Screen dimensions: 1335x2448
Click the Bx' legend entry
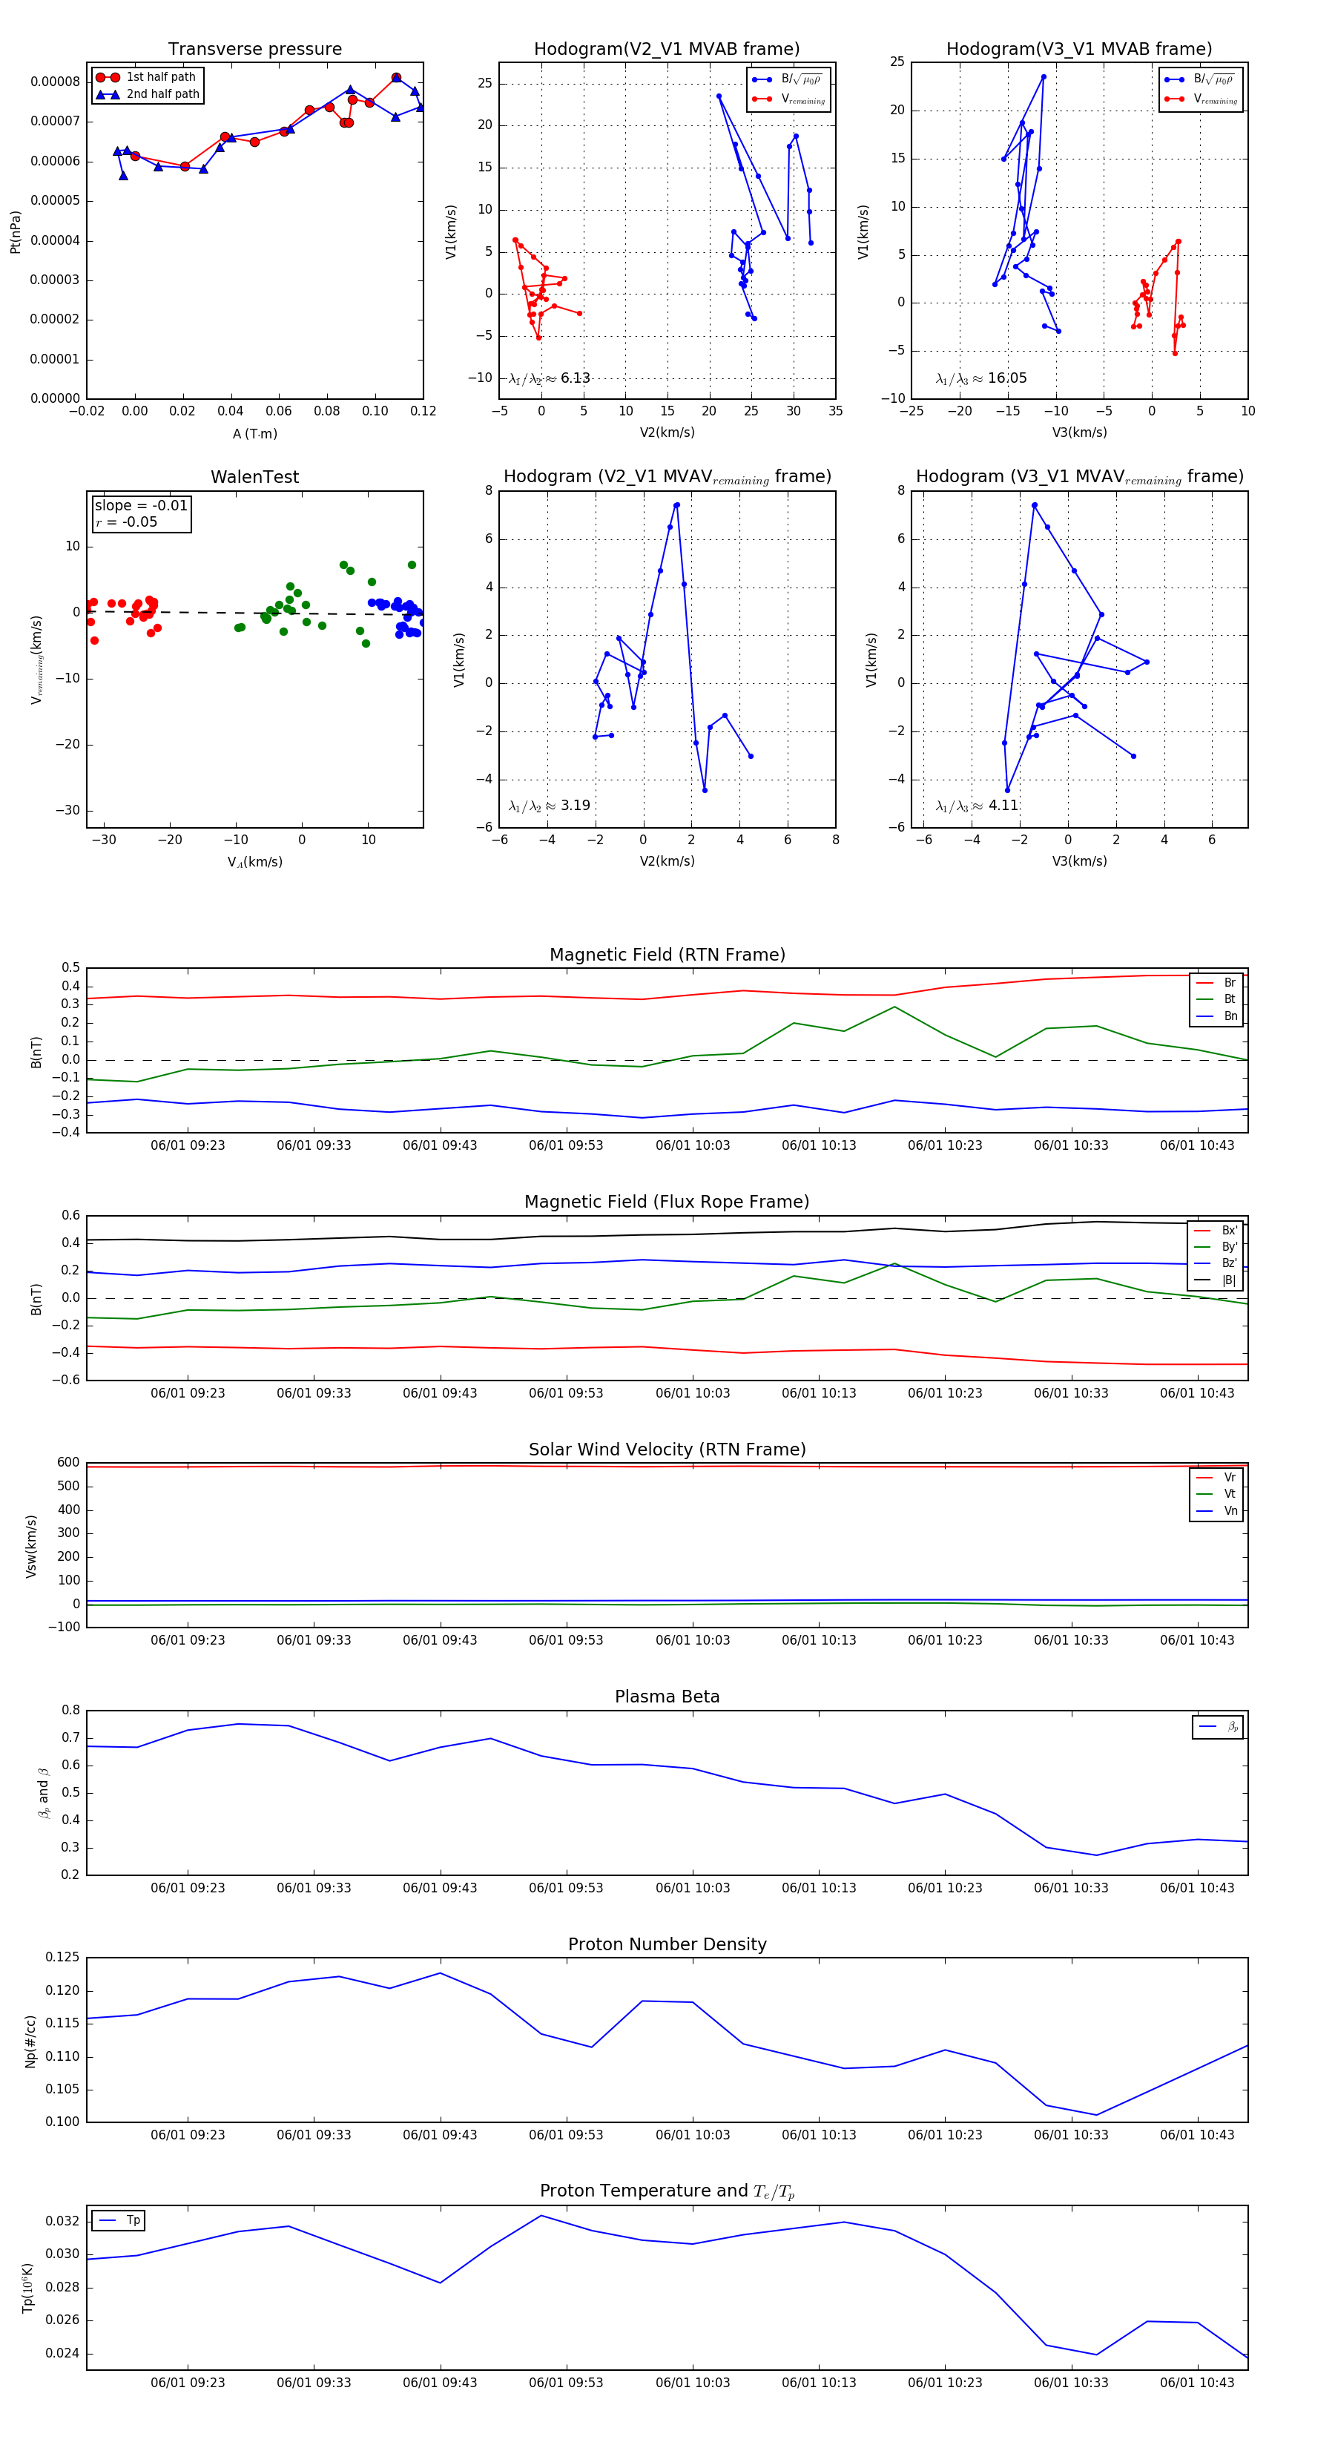(x=1216, y=1231)
